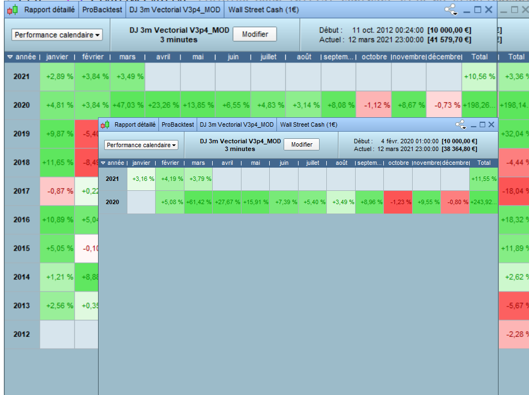Select Rapport détaillé tab in back window
The width and height of the screenshot is (529, 395).
49,10
